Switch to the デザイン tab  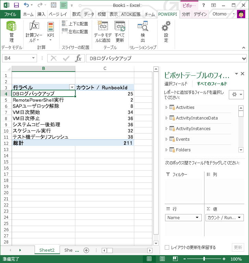[200, 14]
